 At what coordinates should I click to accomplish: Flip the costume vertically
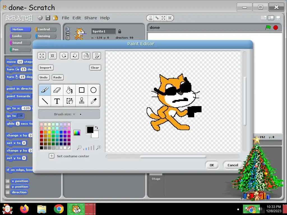(97, 56)
